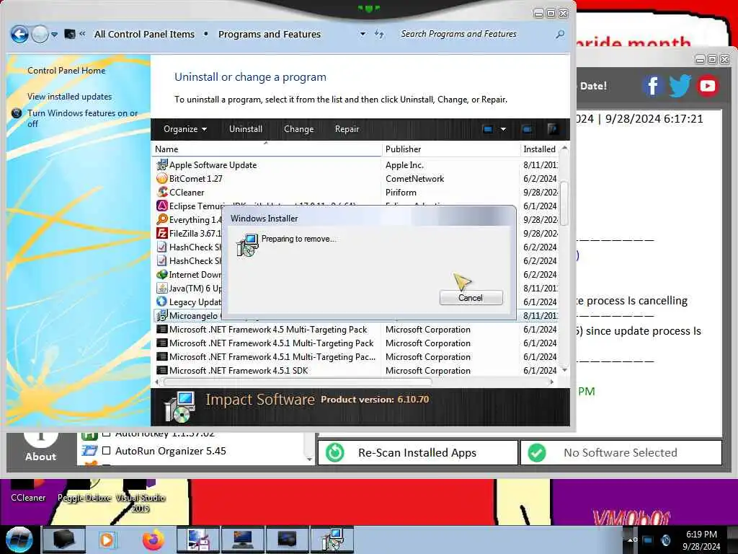Click Re-Scan Installed Apps button
The width and height of the screenshot is (738, 554).
417,453
